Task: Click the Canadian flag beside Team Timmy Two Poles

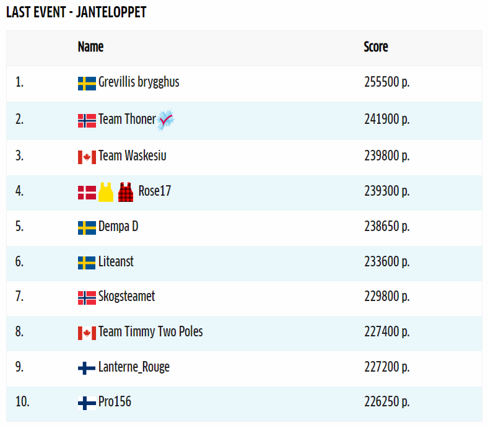Action: [x=87, y=333]
